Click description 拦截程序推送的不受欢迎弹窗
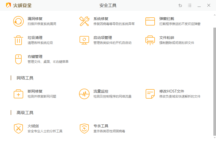This screenshot has width=216, height=142. [x=180, y=24]
